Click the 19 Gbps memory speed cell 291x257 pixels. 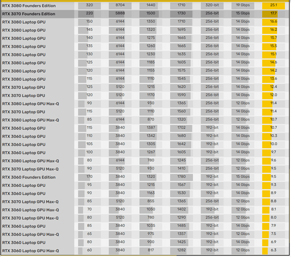point(243,6)
